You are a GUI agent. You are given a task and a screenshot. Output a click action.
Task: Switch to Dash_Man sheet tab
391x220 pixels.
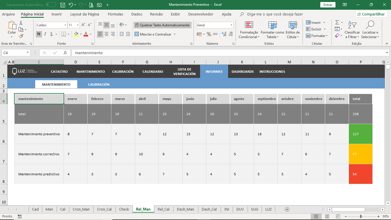[x=185, y=209]
